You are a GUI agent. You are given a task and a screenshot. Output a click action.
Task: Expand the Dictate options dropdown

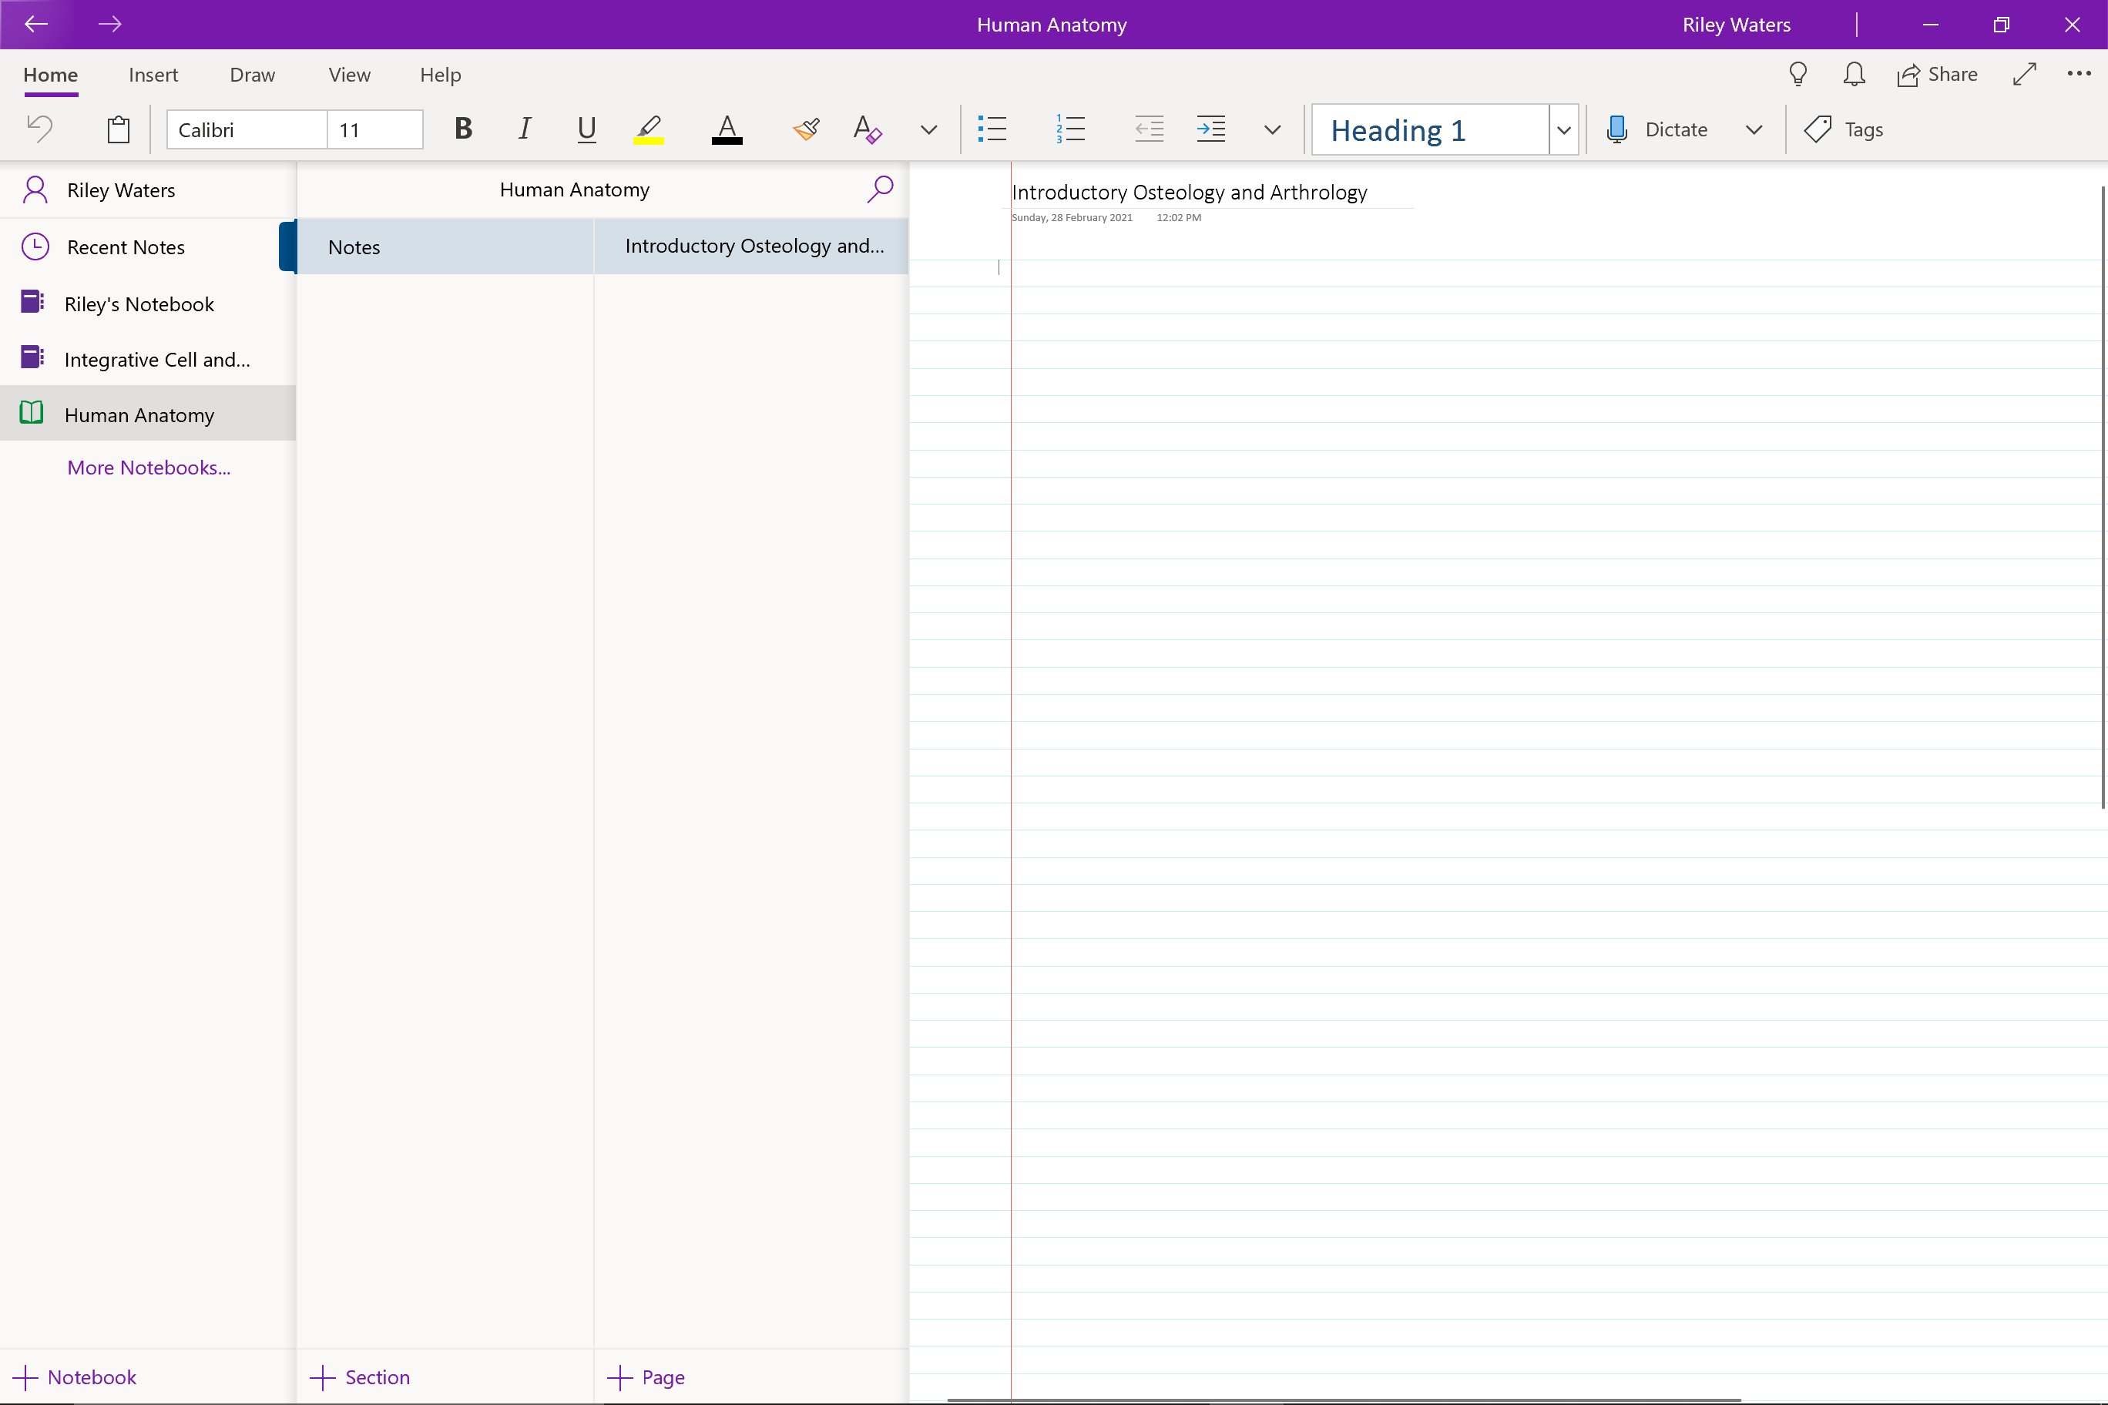[x=1757, y=130]
